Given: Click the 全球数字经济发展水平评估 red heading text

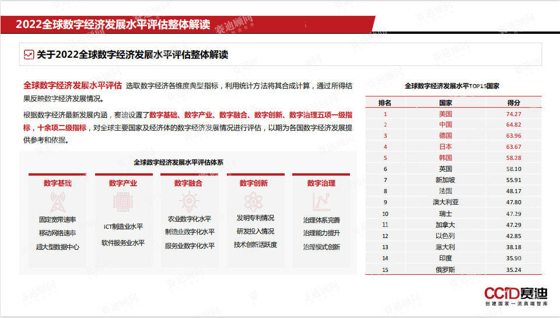Looking at the screenshot, I should pos(72,86).
